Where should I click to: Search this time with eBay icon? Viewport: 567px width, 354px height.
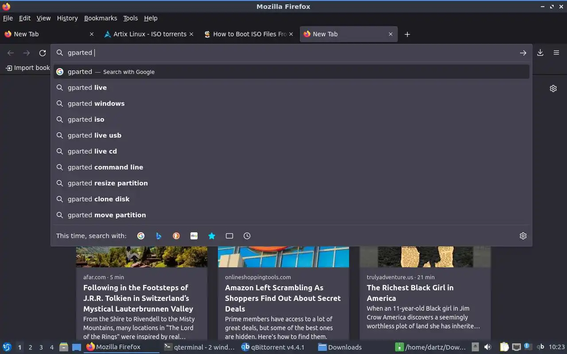[x=194, y=236]
